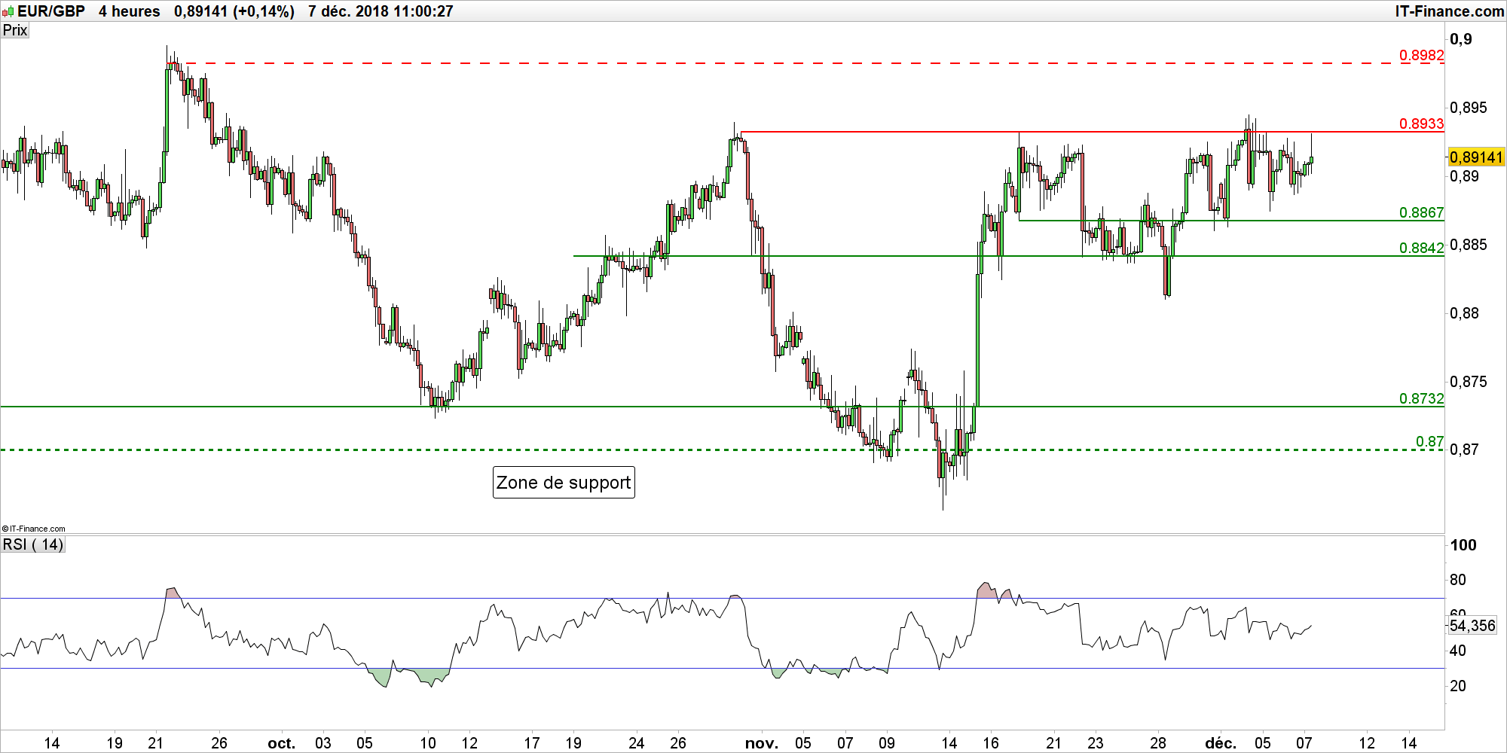The image size is (1507, 753).
Task: Click the 0.8842 support level label
Action: tap(1422, 248)
